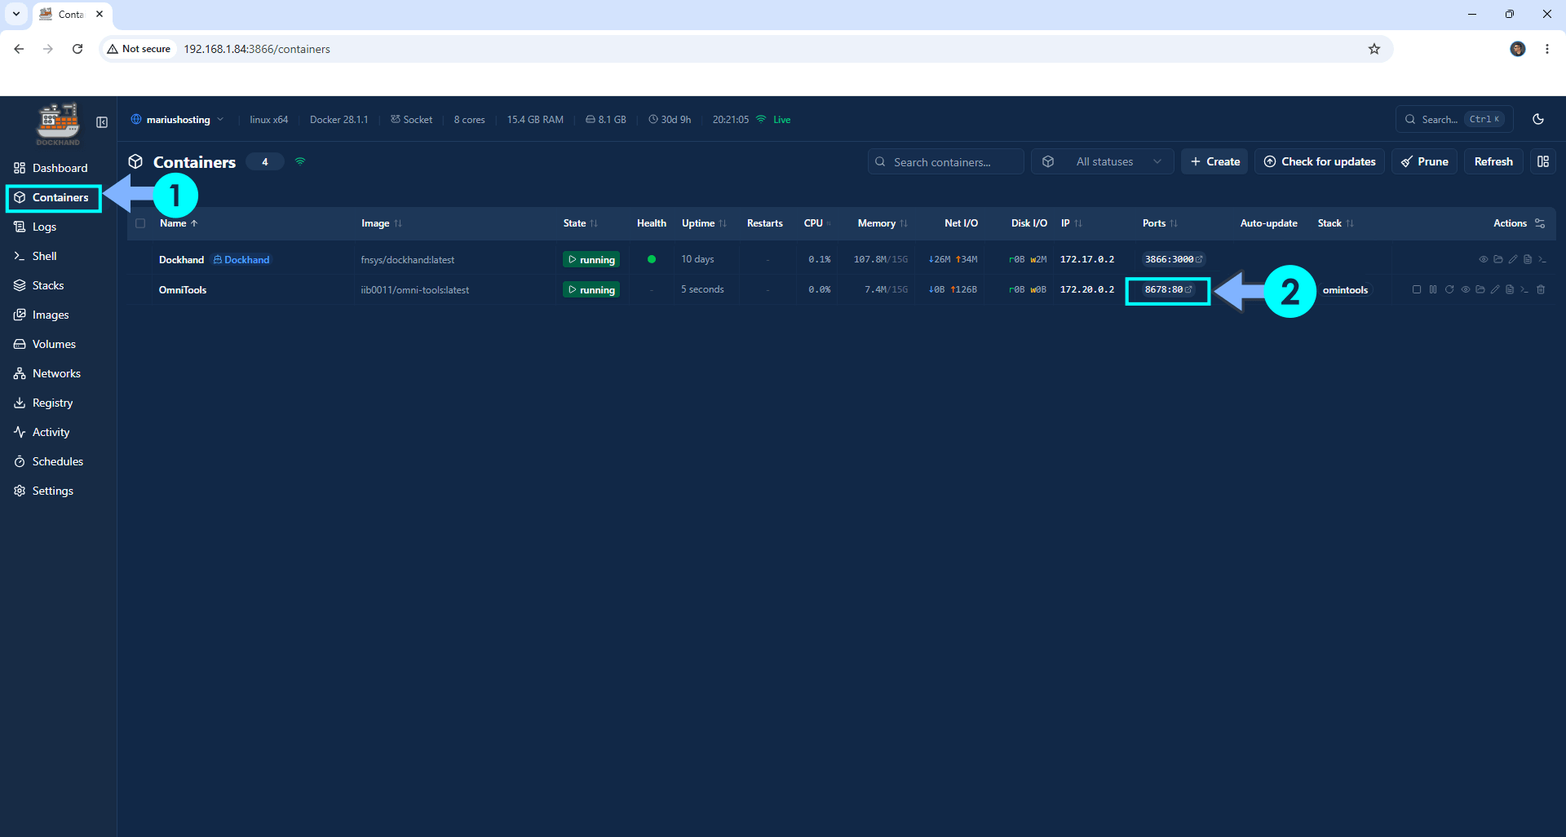Viewport: 1566px width, 837px height.
Task: Tick the select-all containers checkbox
Action: tap(140, 223)
